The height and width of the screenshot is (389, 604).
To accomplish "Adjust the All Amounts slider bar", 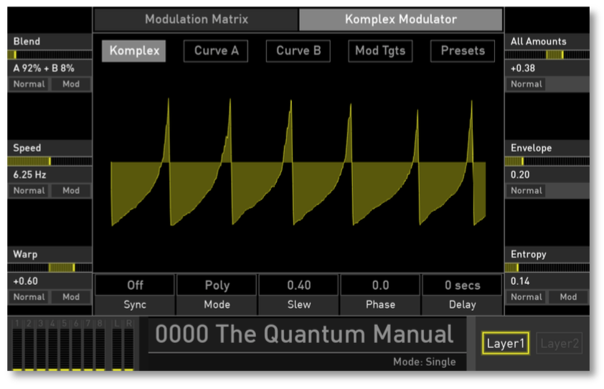I will pos(548,55).
